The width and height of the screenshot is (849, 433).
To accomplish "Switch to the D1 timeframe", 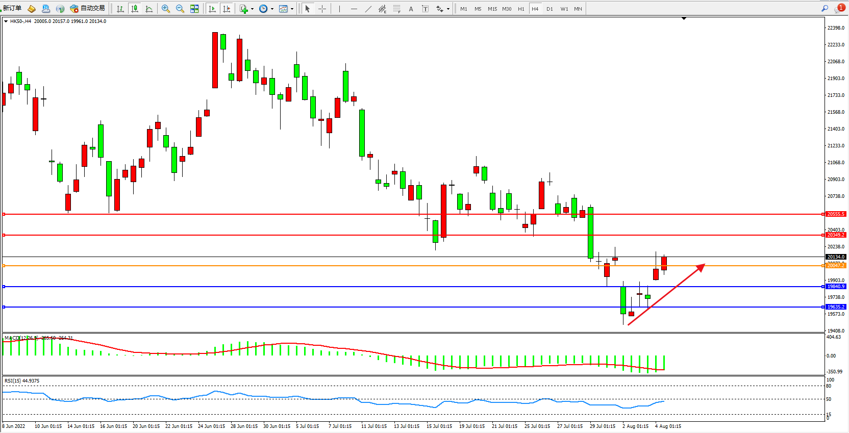I will tap(550, 9).
